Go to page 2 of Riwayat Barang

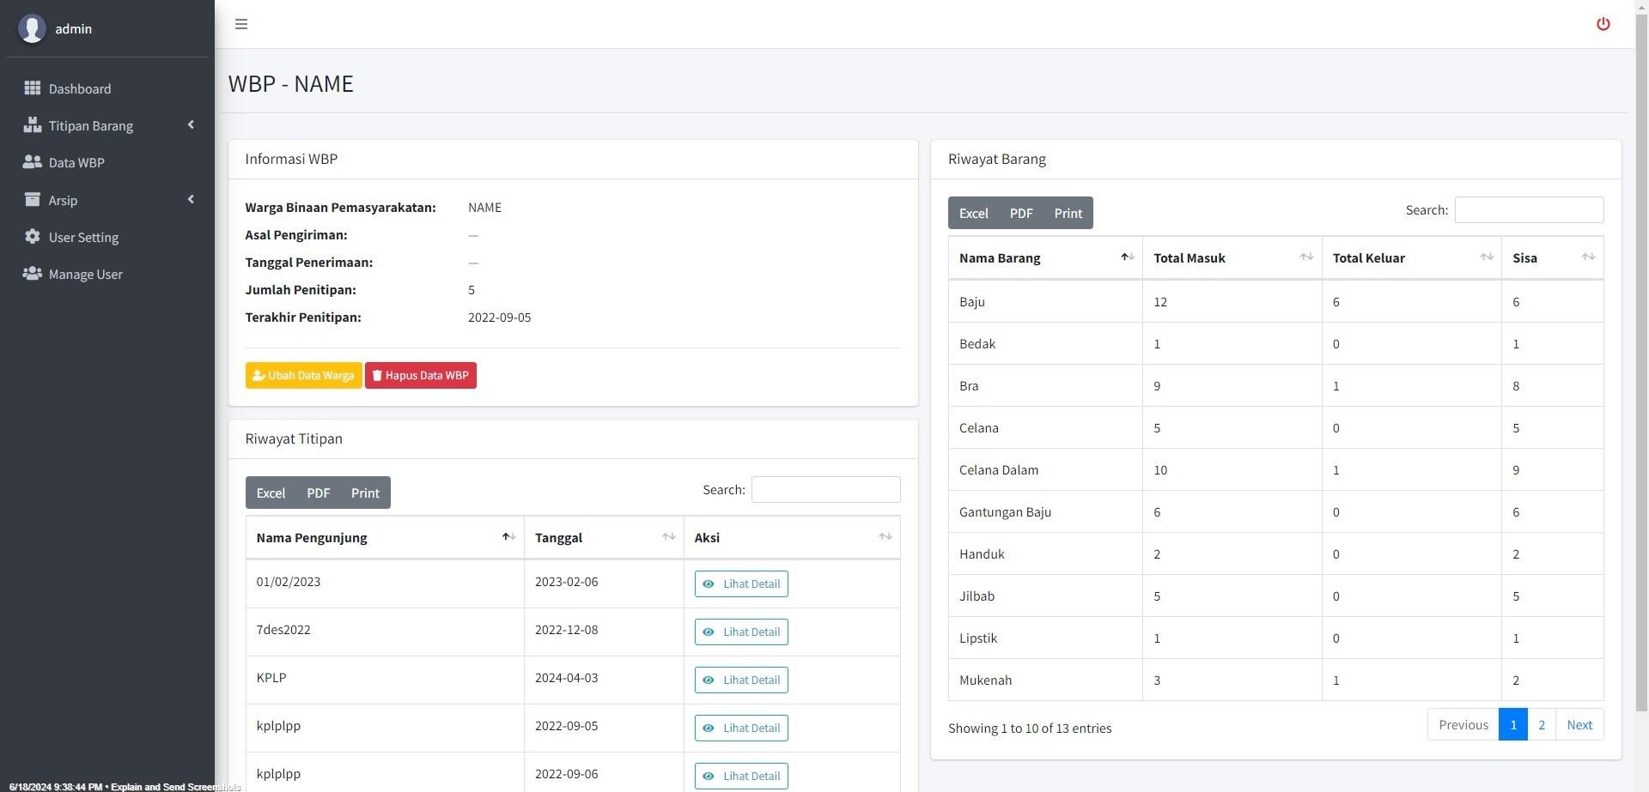(x=1541, y=724)
